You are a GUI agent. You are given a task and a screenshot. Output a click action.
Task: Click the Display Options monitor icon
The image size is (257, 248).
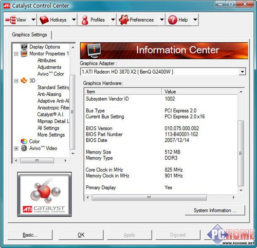pos(24,47)
